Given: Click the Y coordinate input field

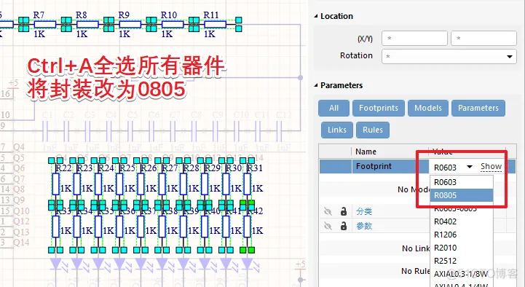Looking at the screenshot, I should 483,38.
